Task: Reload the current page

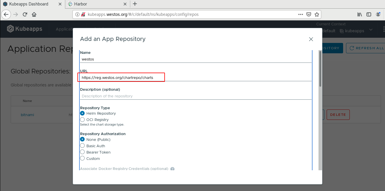Action: (25, 14)
